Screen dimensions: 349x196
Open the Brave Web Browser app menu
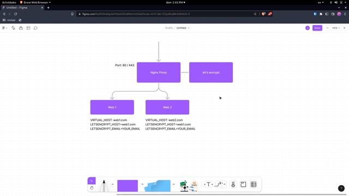click(35, 2)
